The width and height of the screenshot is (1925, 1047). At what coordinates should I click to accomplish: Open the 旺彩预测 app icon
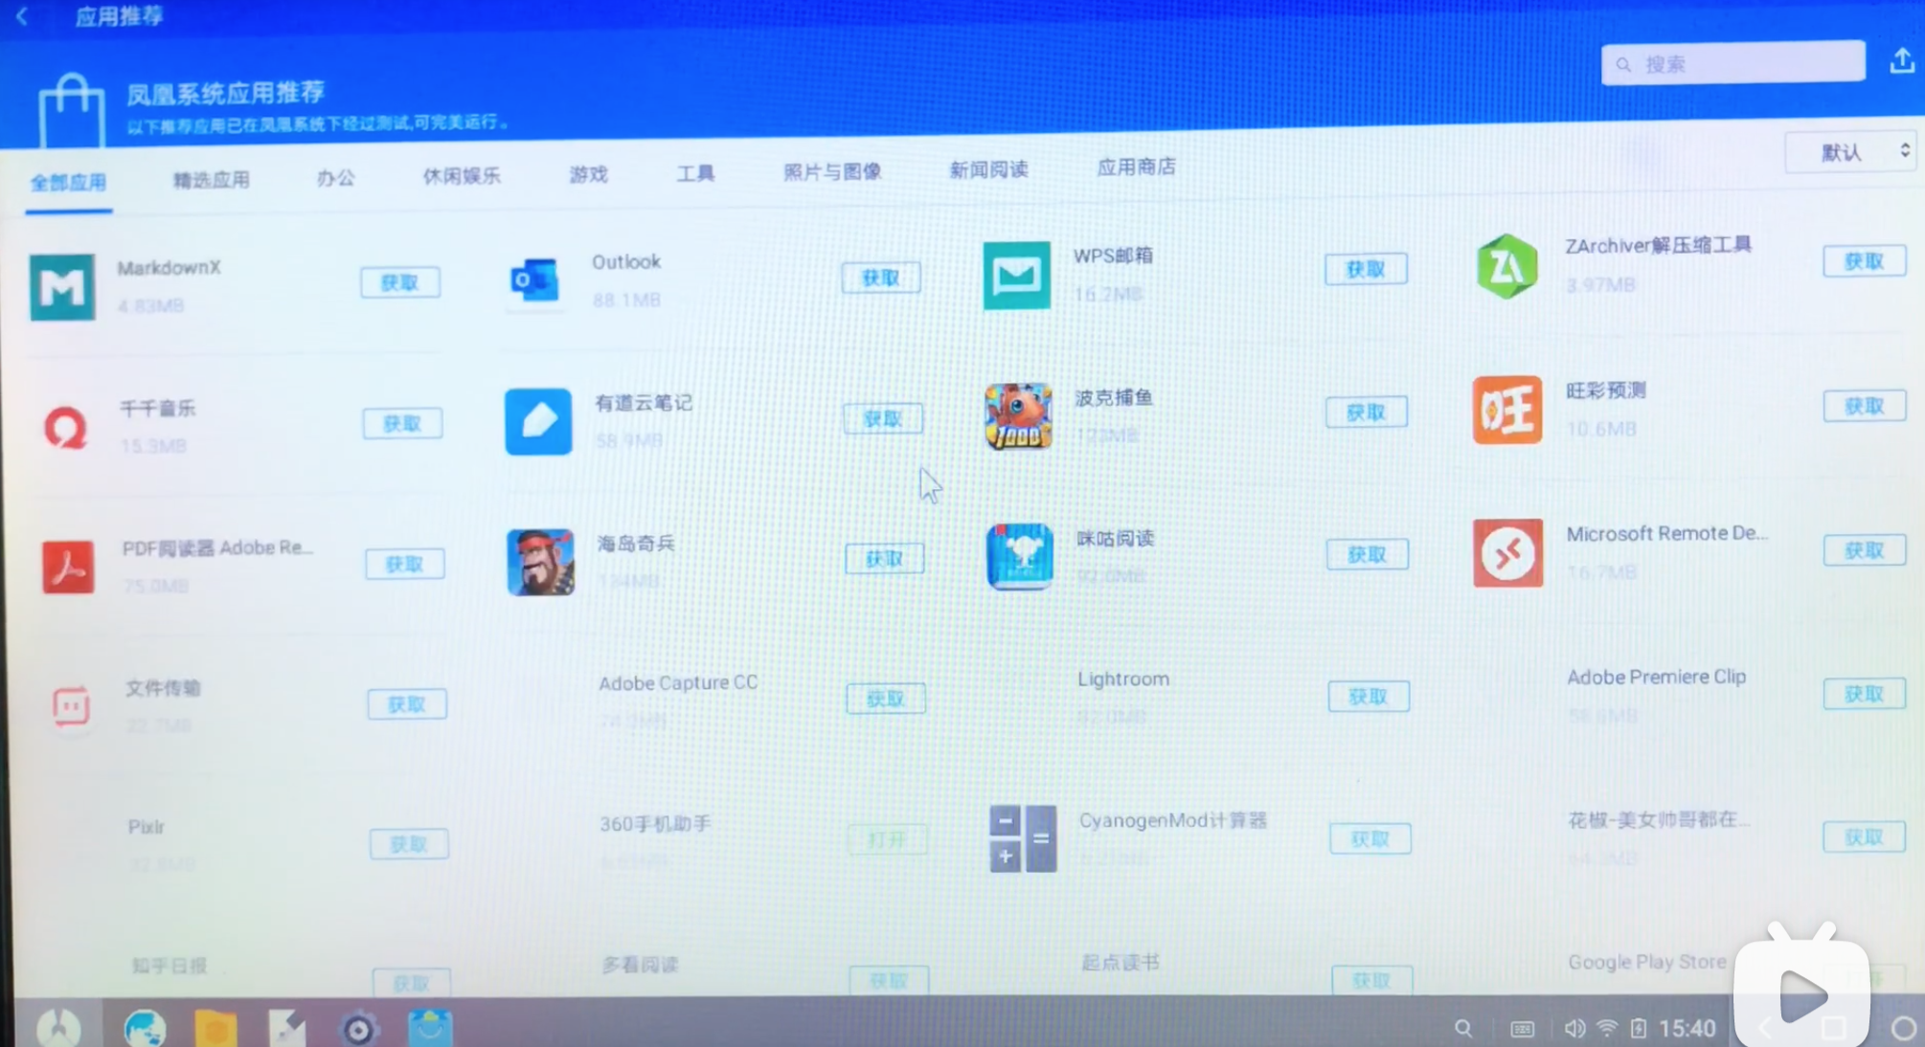(x=1507, y=410)
